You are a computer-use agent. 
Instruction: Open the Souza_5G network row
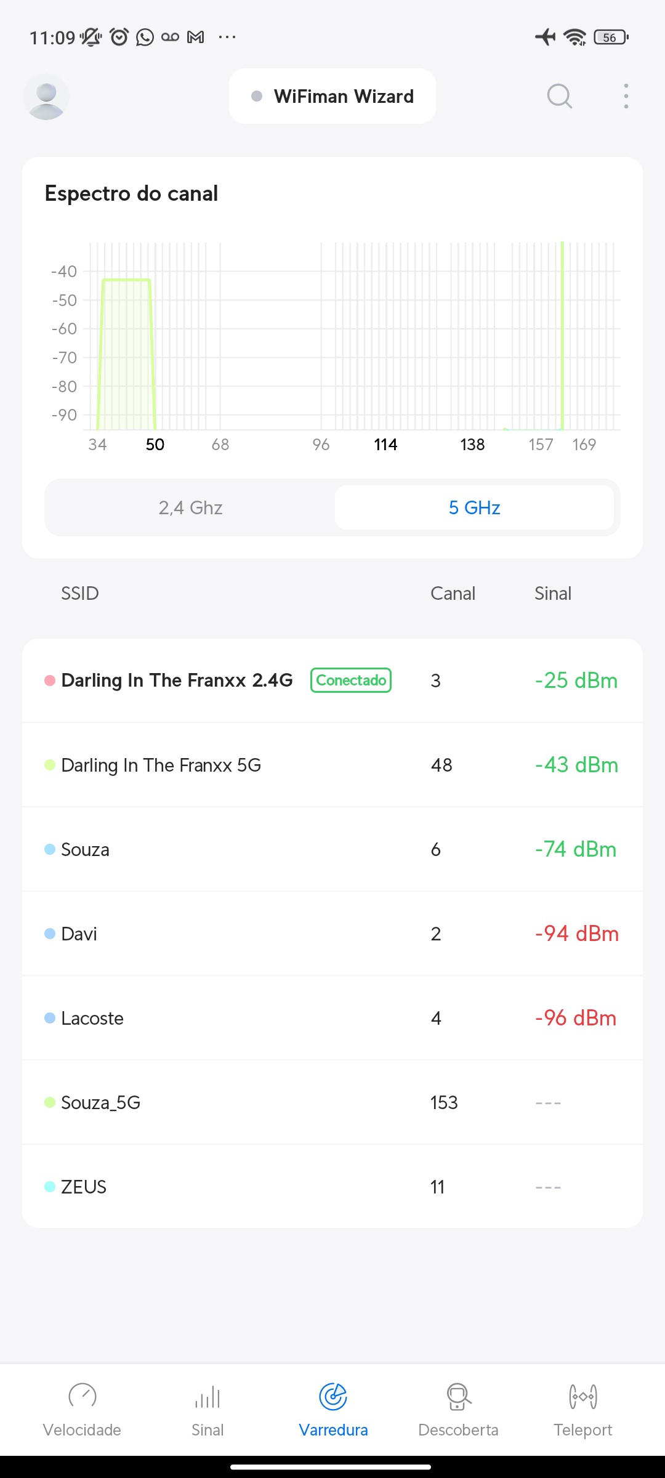pos(101,1102)
